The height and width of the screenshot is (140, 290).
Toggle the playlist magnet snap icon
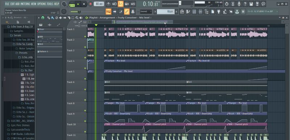[43, 18]
